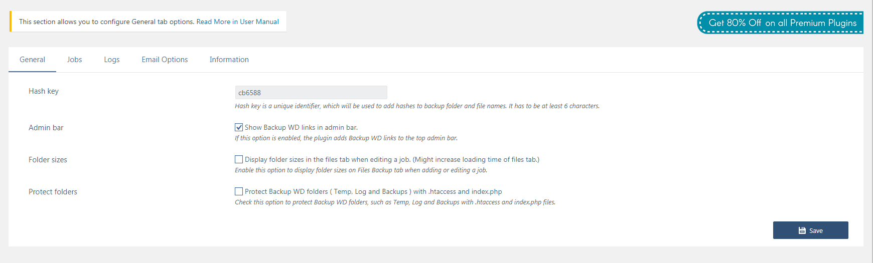Tick the Display folder sizes checkbox
The height and width of the screenshot is (263, 873).
tap(239, 159)
